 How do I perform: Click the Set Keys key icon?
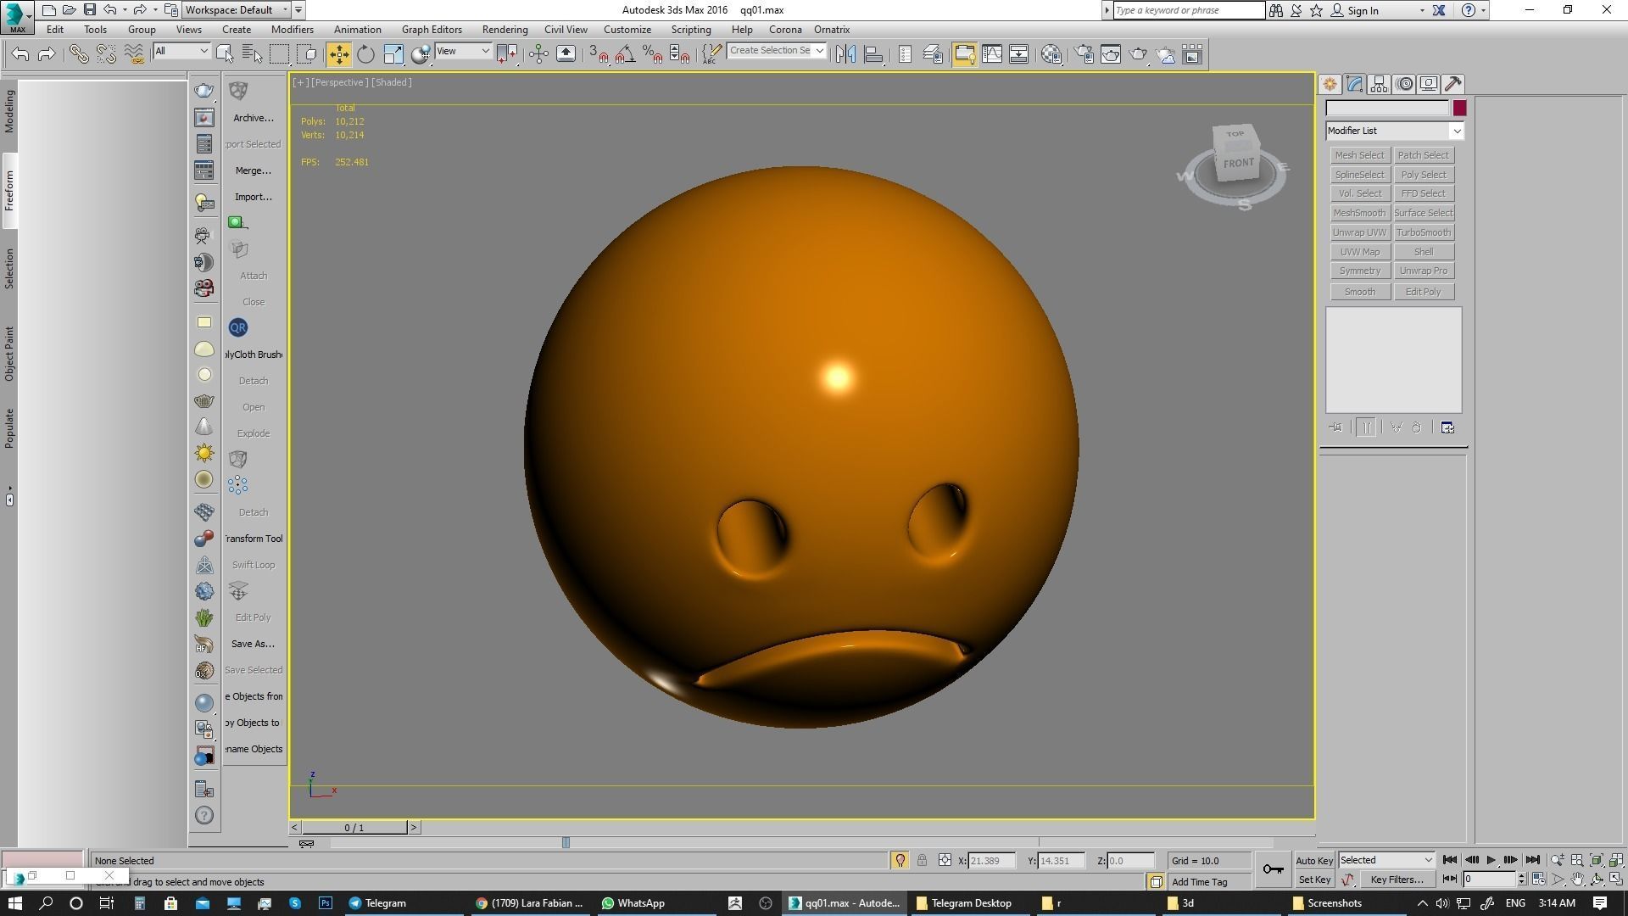click(1273, 869)
